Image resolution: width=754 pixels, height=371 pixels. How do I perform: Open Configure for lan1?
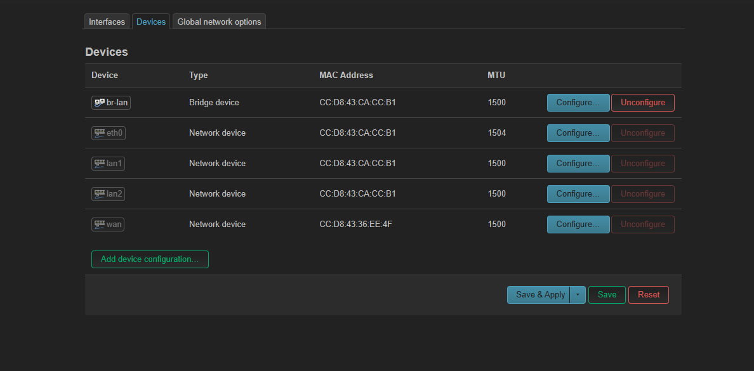click(578, 164)
